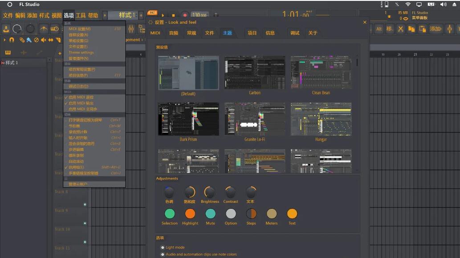This screenshot has height=258, width=460.
Task: Click the 添加 button in the right toolbar
Action: pyautogui.click(x=436, y=29)
